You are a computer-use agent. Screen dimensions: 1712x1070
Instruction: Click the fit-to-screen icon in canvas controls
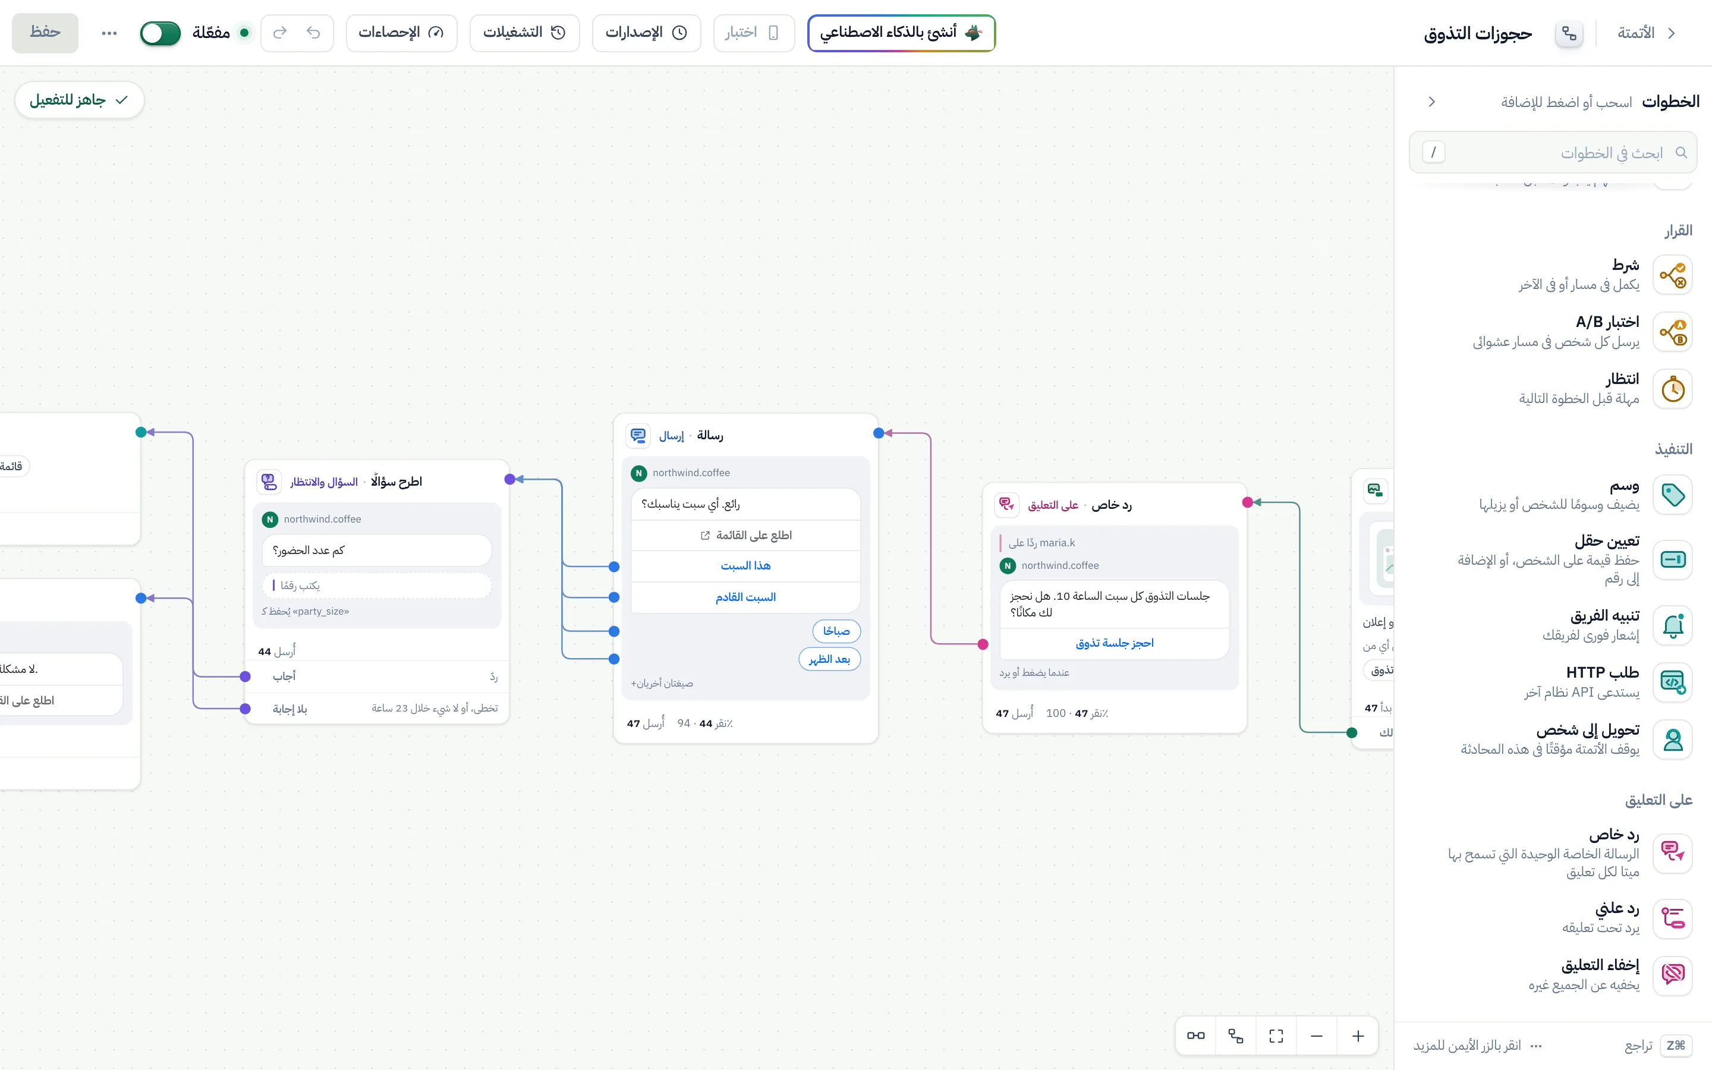(x=1276, y=1036)
